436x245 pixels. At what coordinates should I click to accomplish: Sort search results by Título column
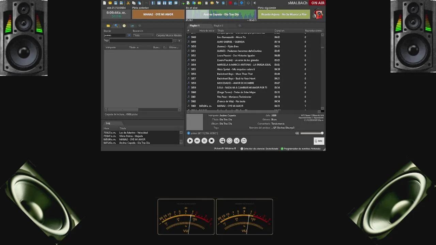pos(140,48)
